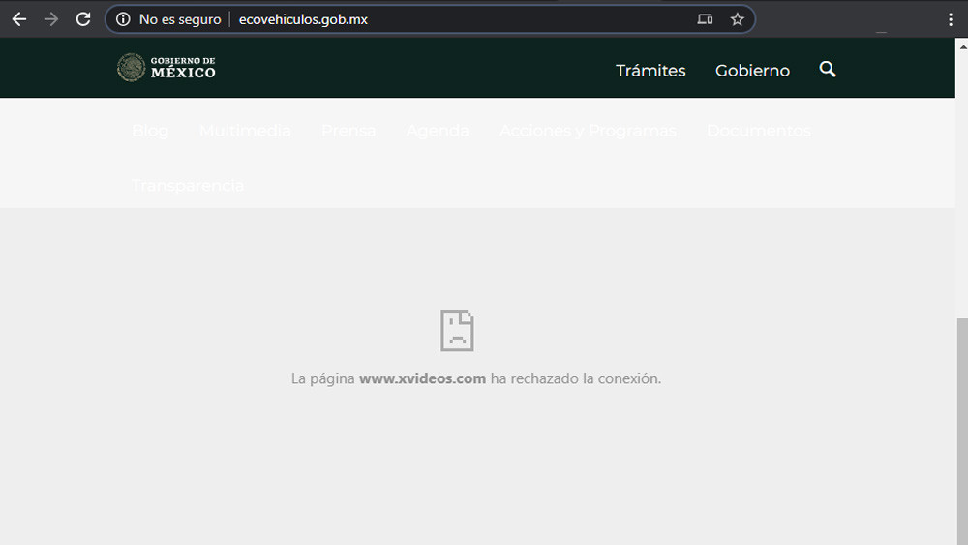This screenshot has height=545, width=968.
Task: Click the Gobierno de México logo
Action: (x=166, y=67)
